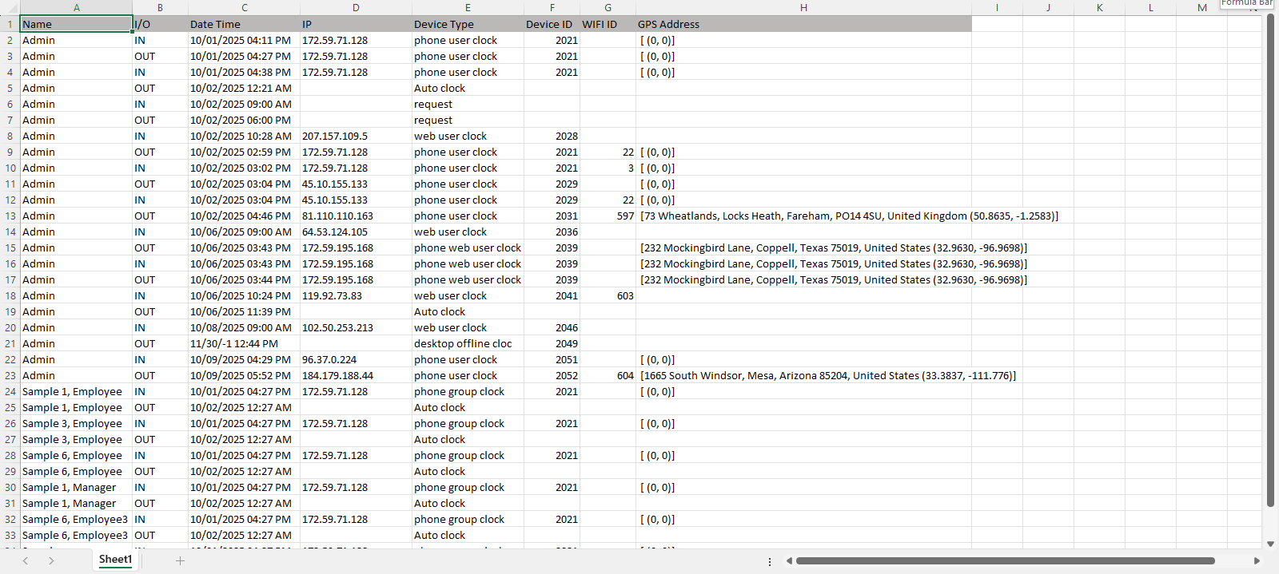Select column C header
This screenshot has width=1279, height=574.
[x=244, y=8]
